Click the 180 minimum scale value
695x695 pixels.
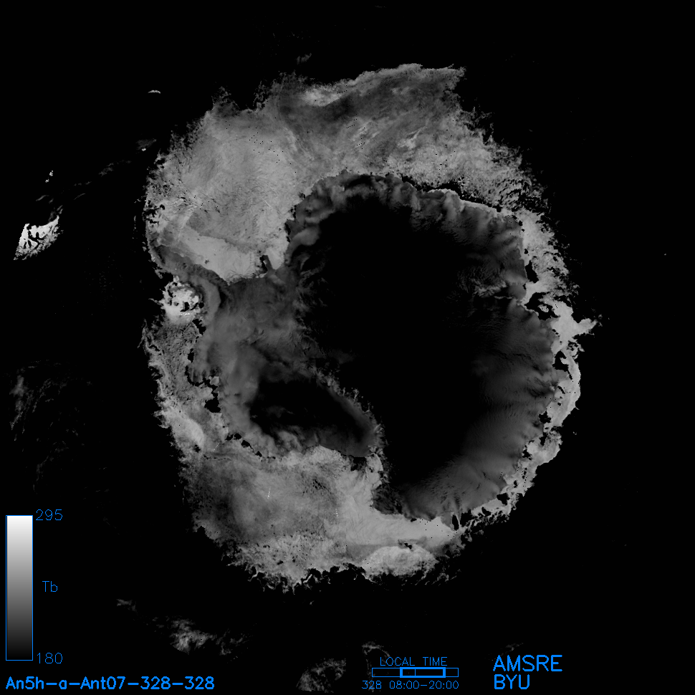49,658
